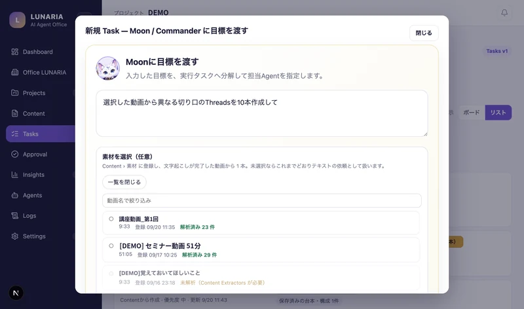Click the Projects folder icon
524x309 pixels.
click(14, 92)
